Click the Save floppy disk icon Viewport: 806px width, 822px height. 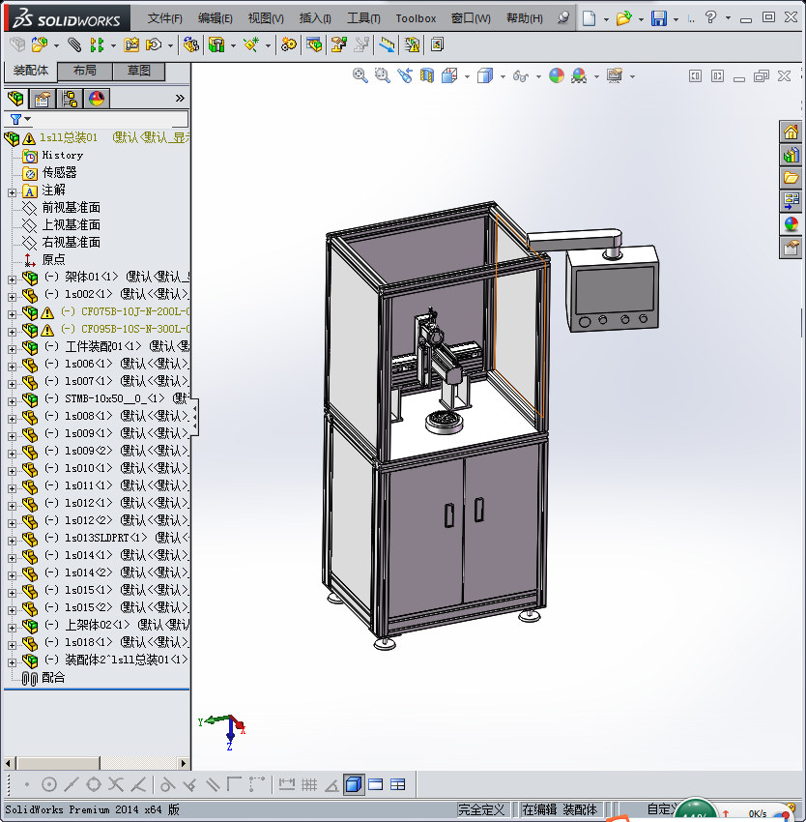coord(658,18)
